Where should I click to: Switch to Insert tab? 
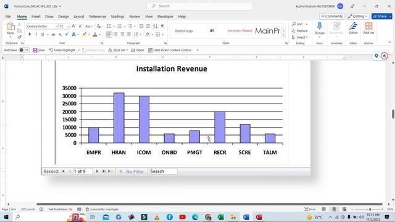36,17
